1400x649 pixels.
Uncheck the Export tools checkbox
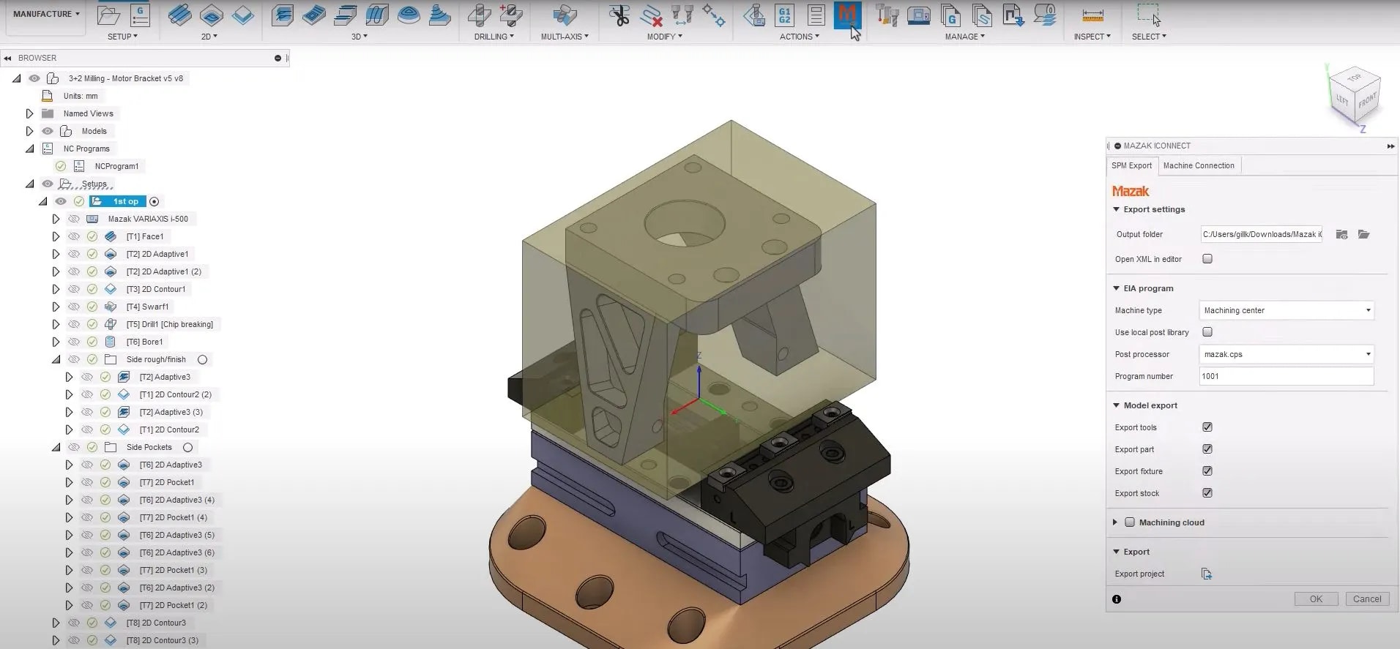(x=1207, y=427)
